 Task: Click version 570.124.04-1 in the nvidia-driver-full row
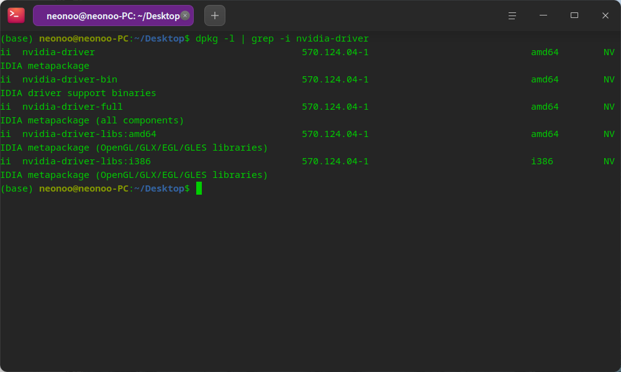click(x=335, y=107)
